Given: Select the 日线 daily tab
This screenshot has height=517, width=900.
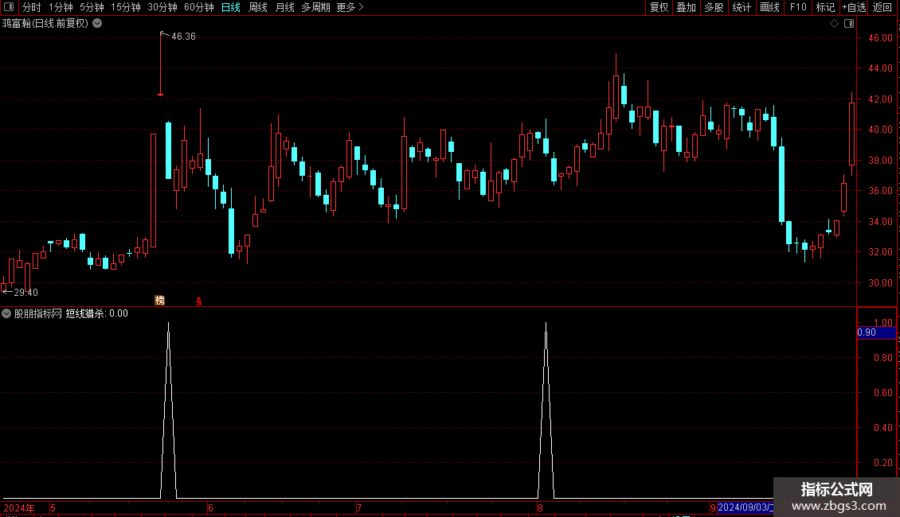Looking at the screenshot, I should coord(231,7).
